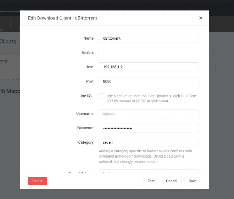The width and height of the screenshot is (234, 199).
Task: Click the Category field label
Action: tap(86, 142)
